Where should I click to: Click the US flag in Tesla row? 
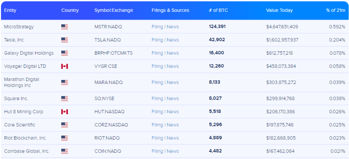[x=64, y=40]
